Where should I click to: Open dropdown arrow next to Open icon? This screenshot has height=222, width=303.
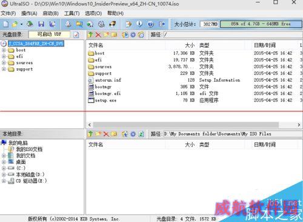pos(21,24)
